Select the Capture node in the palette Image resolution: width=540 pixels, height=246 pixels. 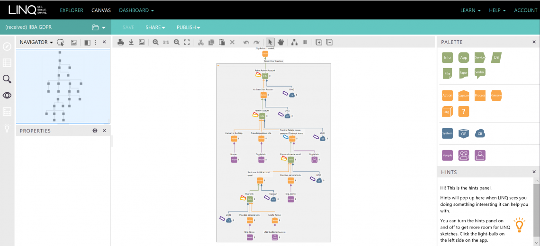coord(464,95)
